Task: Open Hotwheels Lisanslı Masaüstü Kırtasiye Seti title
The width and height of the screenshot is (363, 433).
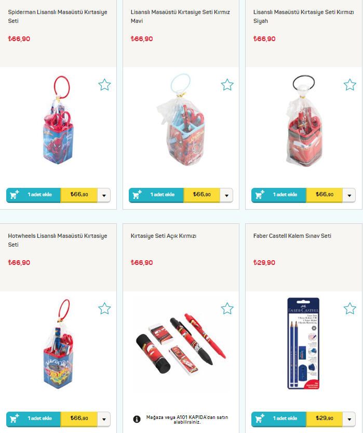Action: point(57,240)
